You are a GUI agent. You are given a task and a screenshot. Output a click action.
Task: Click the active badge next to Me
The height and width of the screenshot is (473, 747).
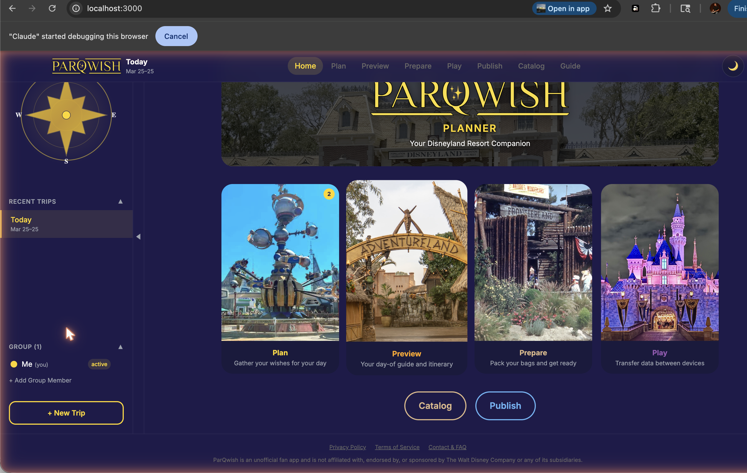tap(99, 364)
